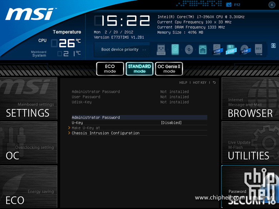Click the USB hard disk boot icon

[x=217, y=50]
